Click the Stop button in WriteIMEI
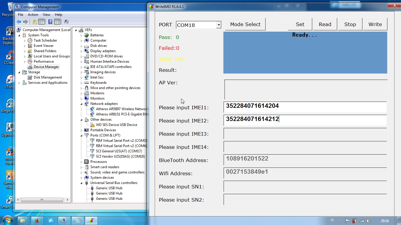The width and height of the screenshot is (401, 225). [350, 24]
